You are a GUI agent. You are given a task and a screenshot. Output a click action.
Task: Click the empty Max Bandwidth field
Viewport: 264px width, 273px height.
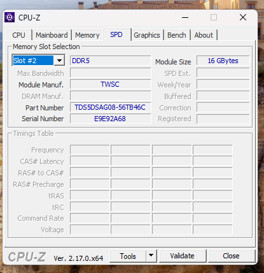pyautogui.click(x=110, y=73)
